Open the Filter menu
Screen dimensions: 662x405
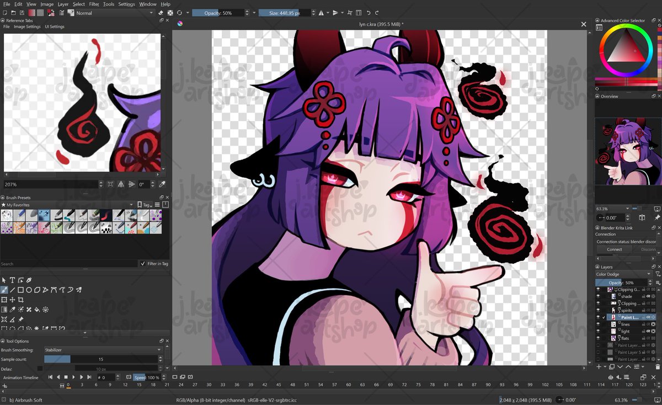pos(94,4)
